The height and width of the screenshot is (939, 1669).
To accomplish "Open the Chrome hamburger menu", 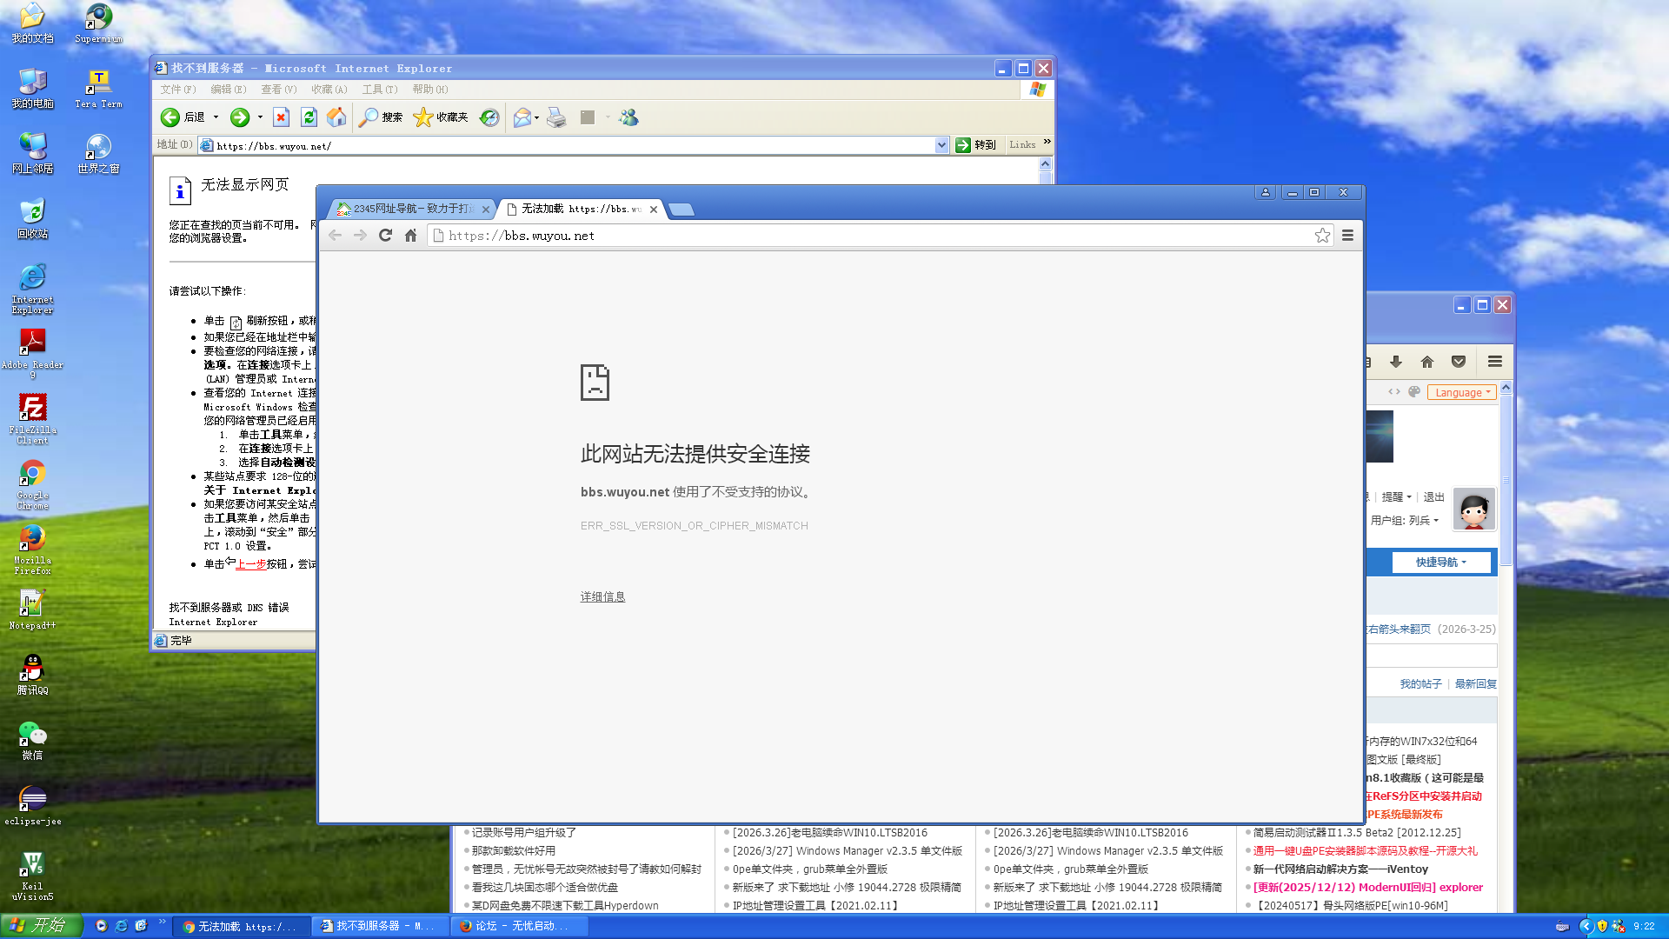I will click(1347, 236).
